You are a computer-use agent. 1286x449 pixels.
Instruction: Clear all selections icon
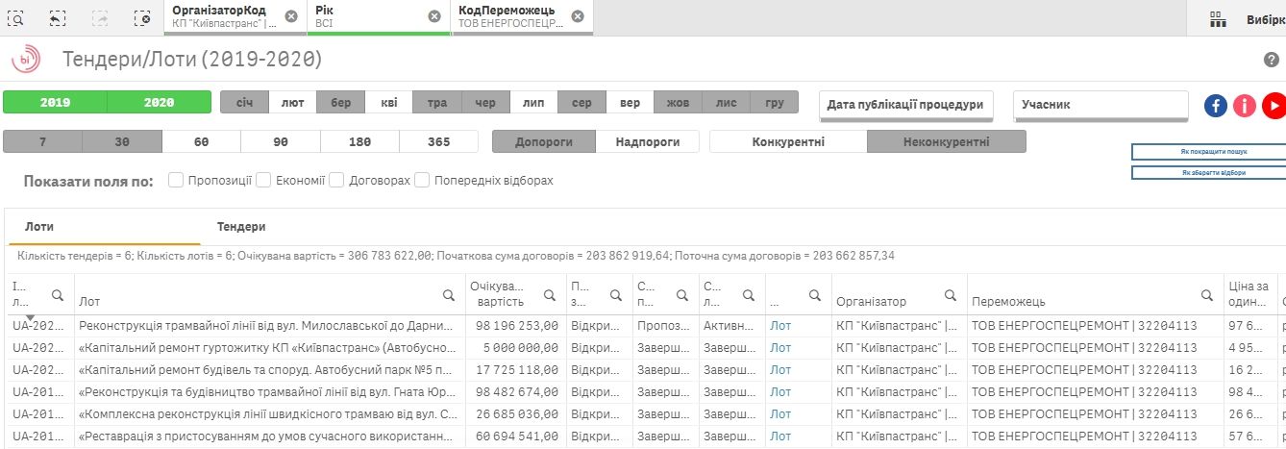[141, 17]
